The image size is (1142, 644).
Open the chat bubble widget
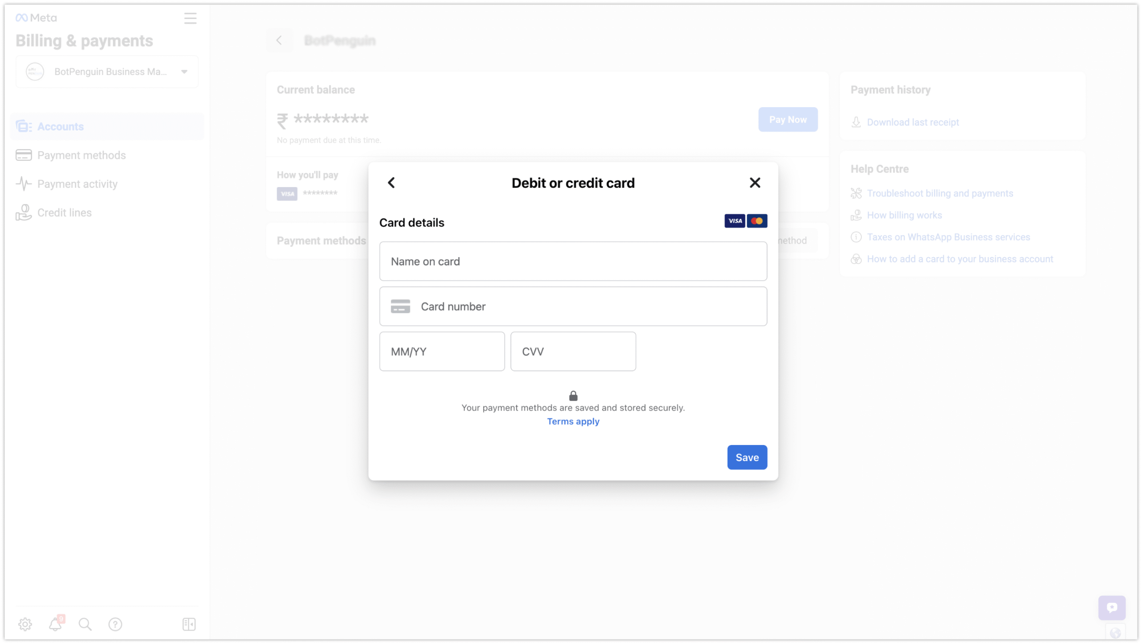(1111, 607)
